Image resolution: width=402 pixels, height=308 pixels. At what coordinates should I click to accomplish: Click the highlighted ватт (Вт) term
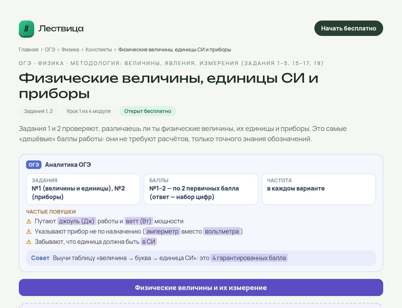(139, 221)
